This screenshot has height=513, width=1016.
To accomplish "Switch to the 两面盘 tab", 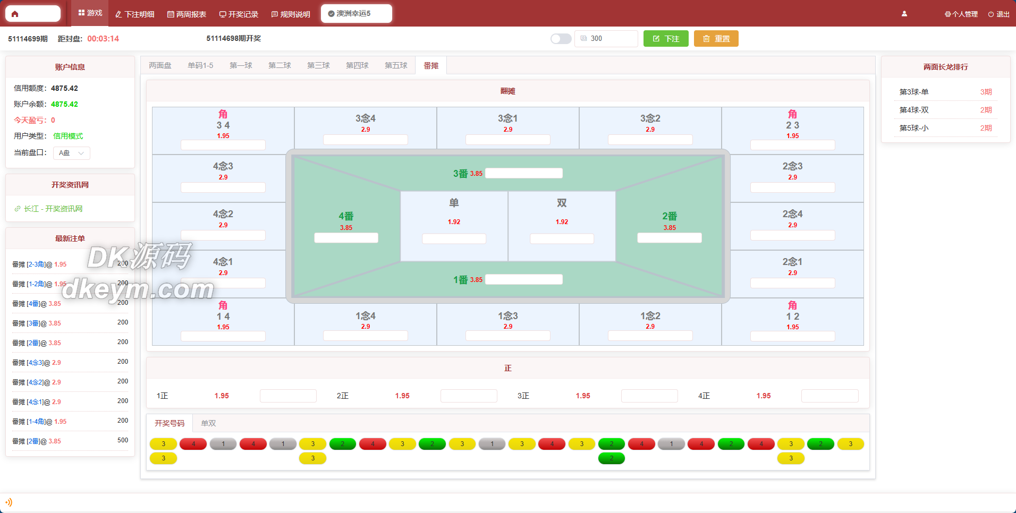I will [160, 65].
